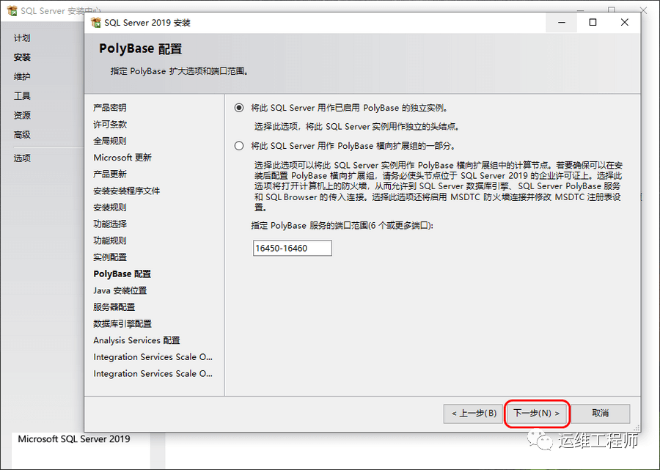Close the SQL Server 2019 安装 window
660x470 pixels.
click(x=625, y=22)
